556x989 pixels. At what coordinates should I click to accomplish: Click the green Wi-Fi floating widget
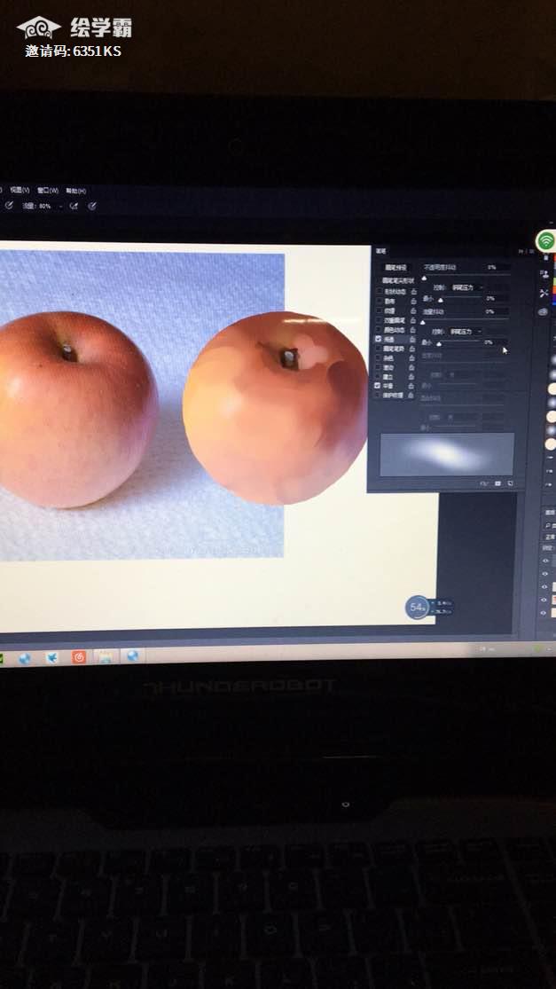[546, 240]
